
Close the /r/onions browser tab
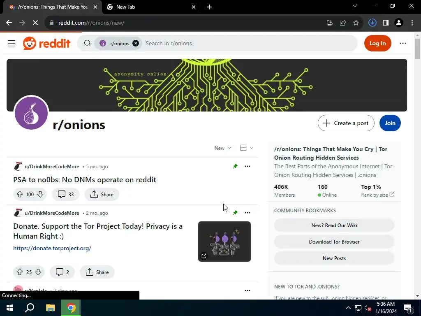[x=95, y=7]
